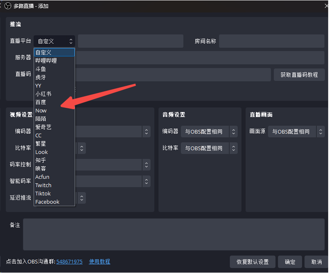Open the audio 编码器 dropdown
This screenshot has width=329, height=273.
(x=209, y=132)
